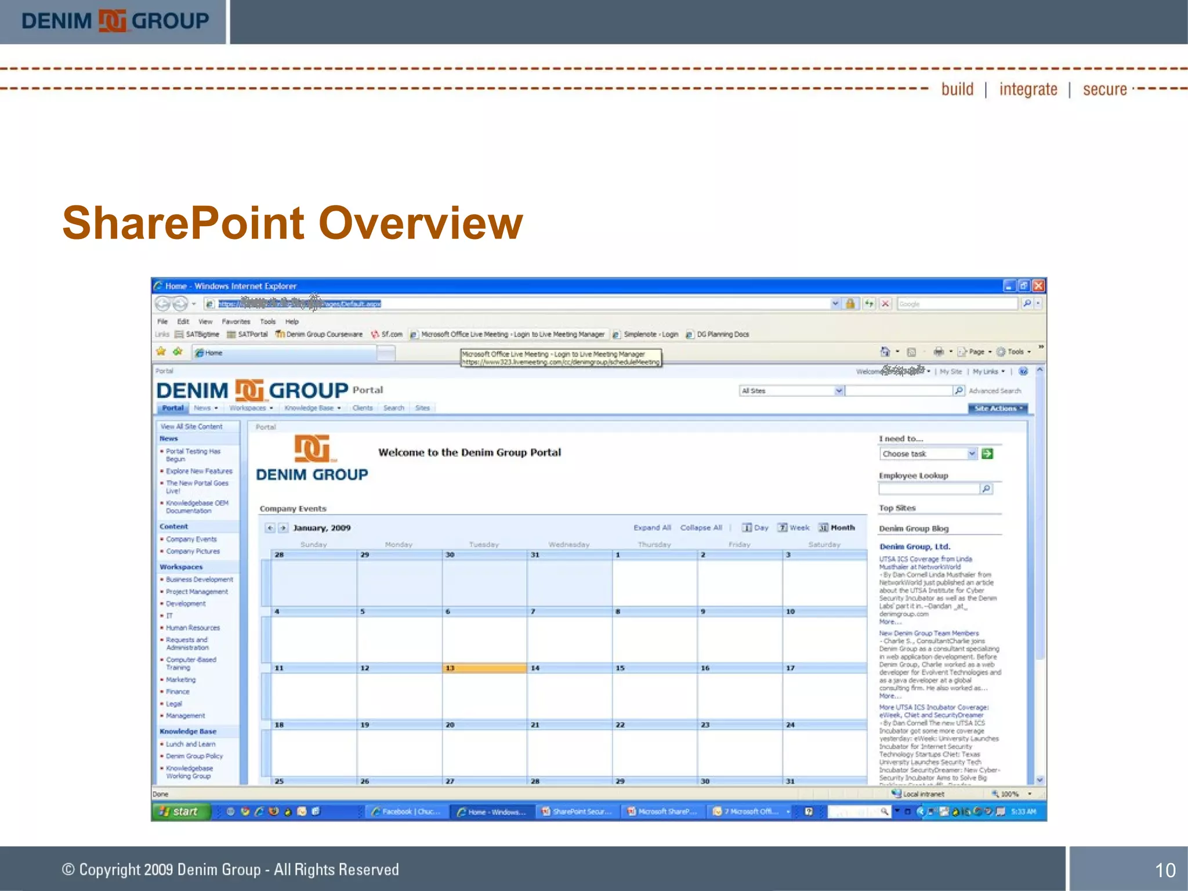The width and height of the screenshot is (1188, 891).
Task: Open the View menu
Action: [x=205, y=321]
